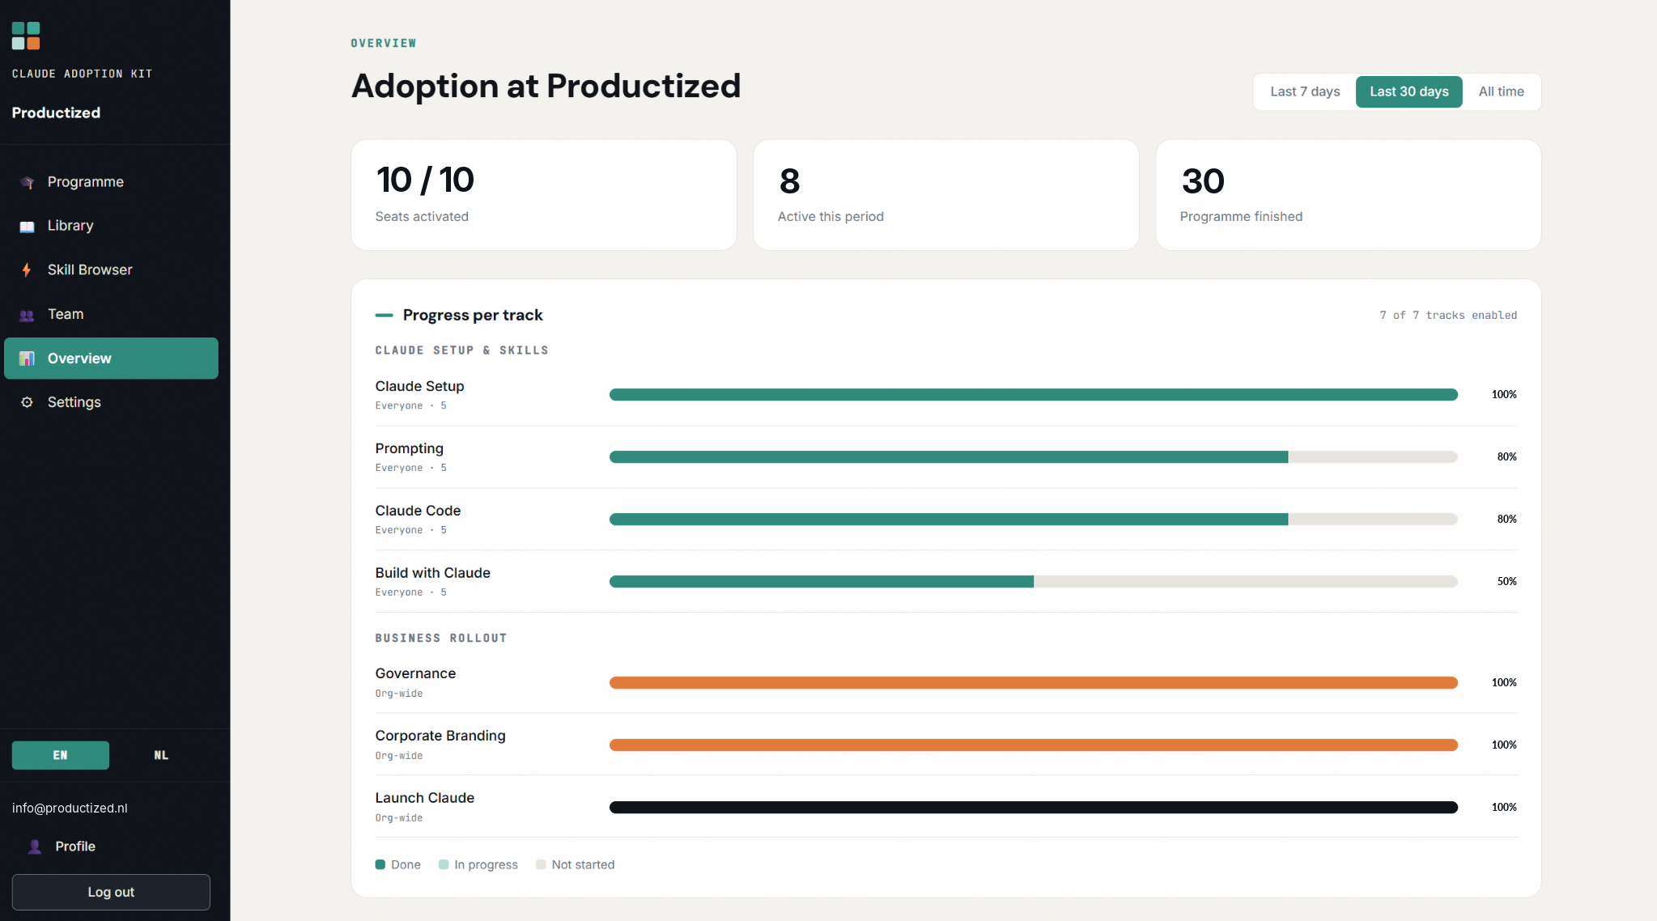Click the Overview chart icon
1657x921 pixels.
click(27, 359)
